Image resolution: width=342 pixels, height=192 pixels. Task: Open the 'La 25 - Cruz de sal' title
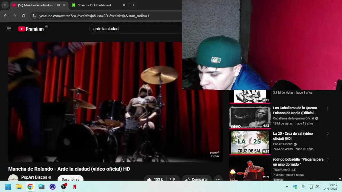pos(293,136)
